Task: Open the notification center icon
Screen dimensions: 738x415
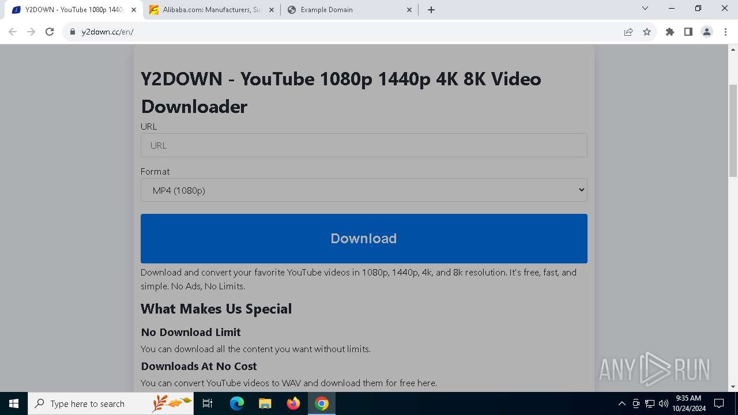Action: point(719,403)
